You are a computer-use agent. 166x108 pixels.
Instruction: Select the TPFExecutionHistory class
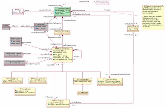[x=62, y=33]
